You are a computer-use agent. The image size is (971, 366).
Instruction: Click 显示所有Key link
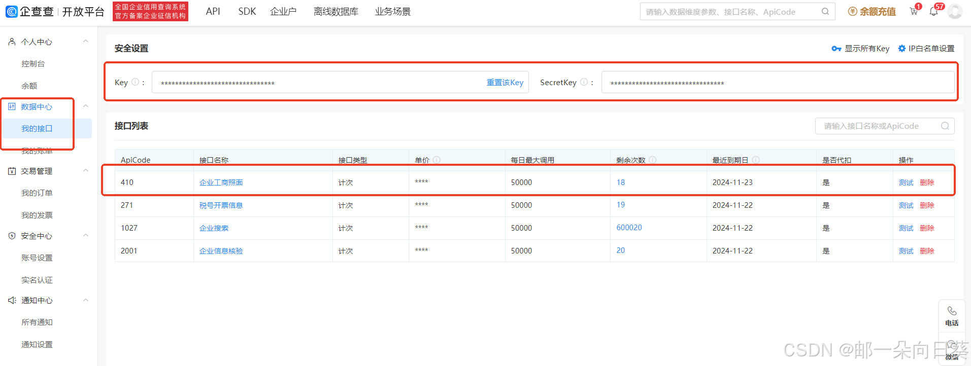867,49
